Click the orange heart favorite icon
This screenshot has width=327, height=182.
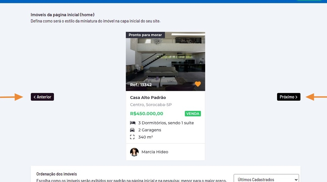click(198, 84)
